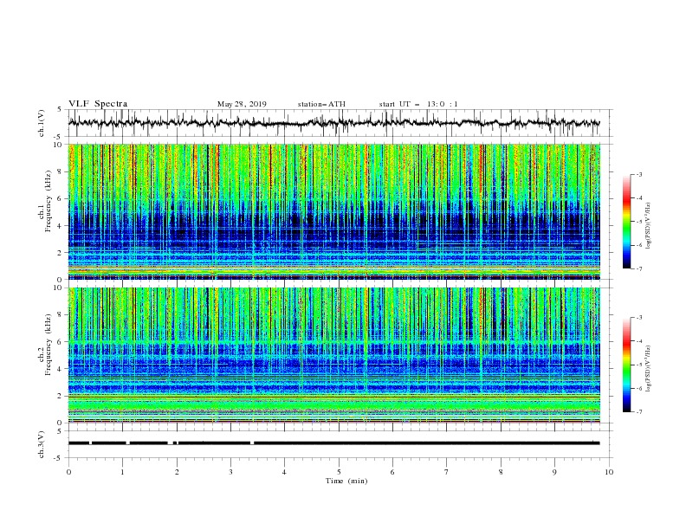Click the "ch.3(V)" axis label
The width and height of the screenshot is (686, 530).
[x=42, y=444]
